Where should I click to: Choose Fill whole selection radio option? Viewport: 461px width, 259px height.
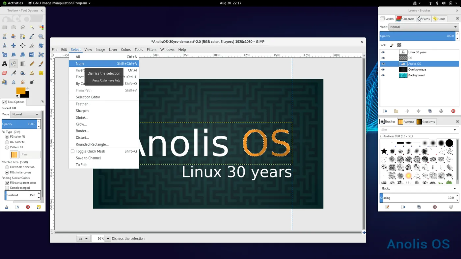click(x=7, y=167)
